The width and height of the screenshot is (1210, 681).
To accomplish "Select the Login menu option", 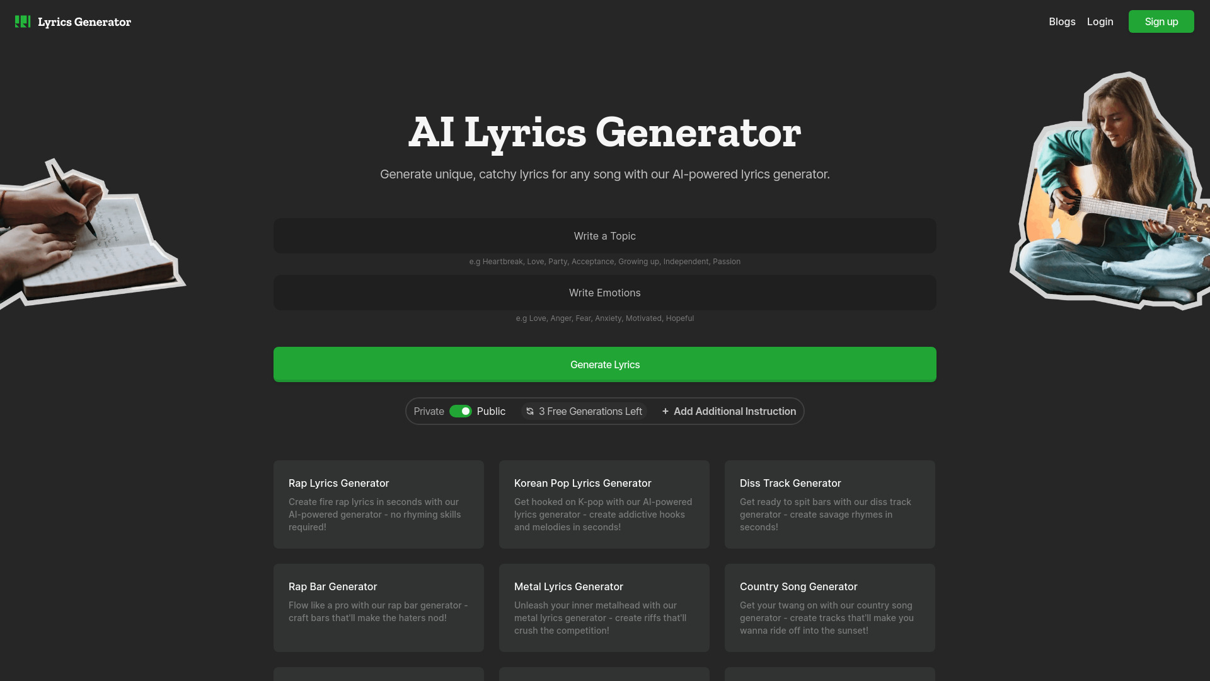I will pos(1100,21).
